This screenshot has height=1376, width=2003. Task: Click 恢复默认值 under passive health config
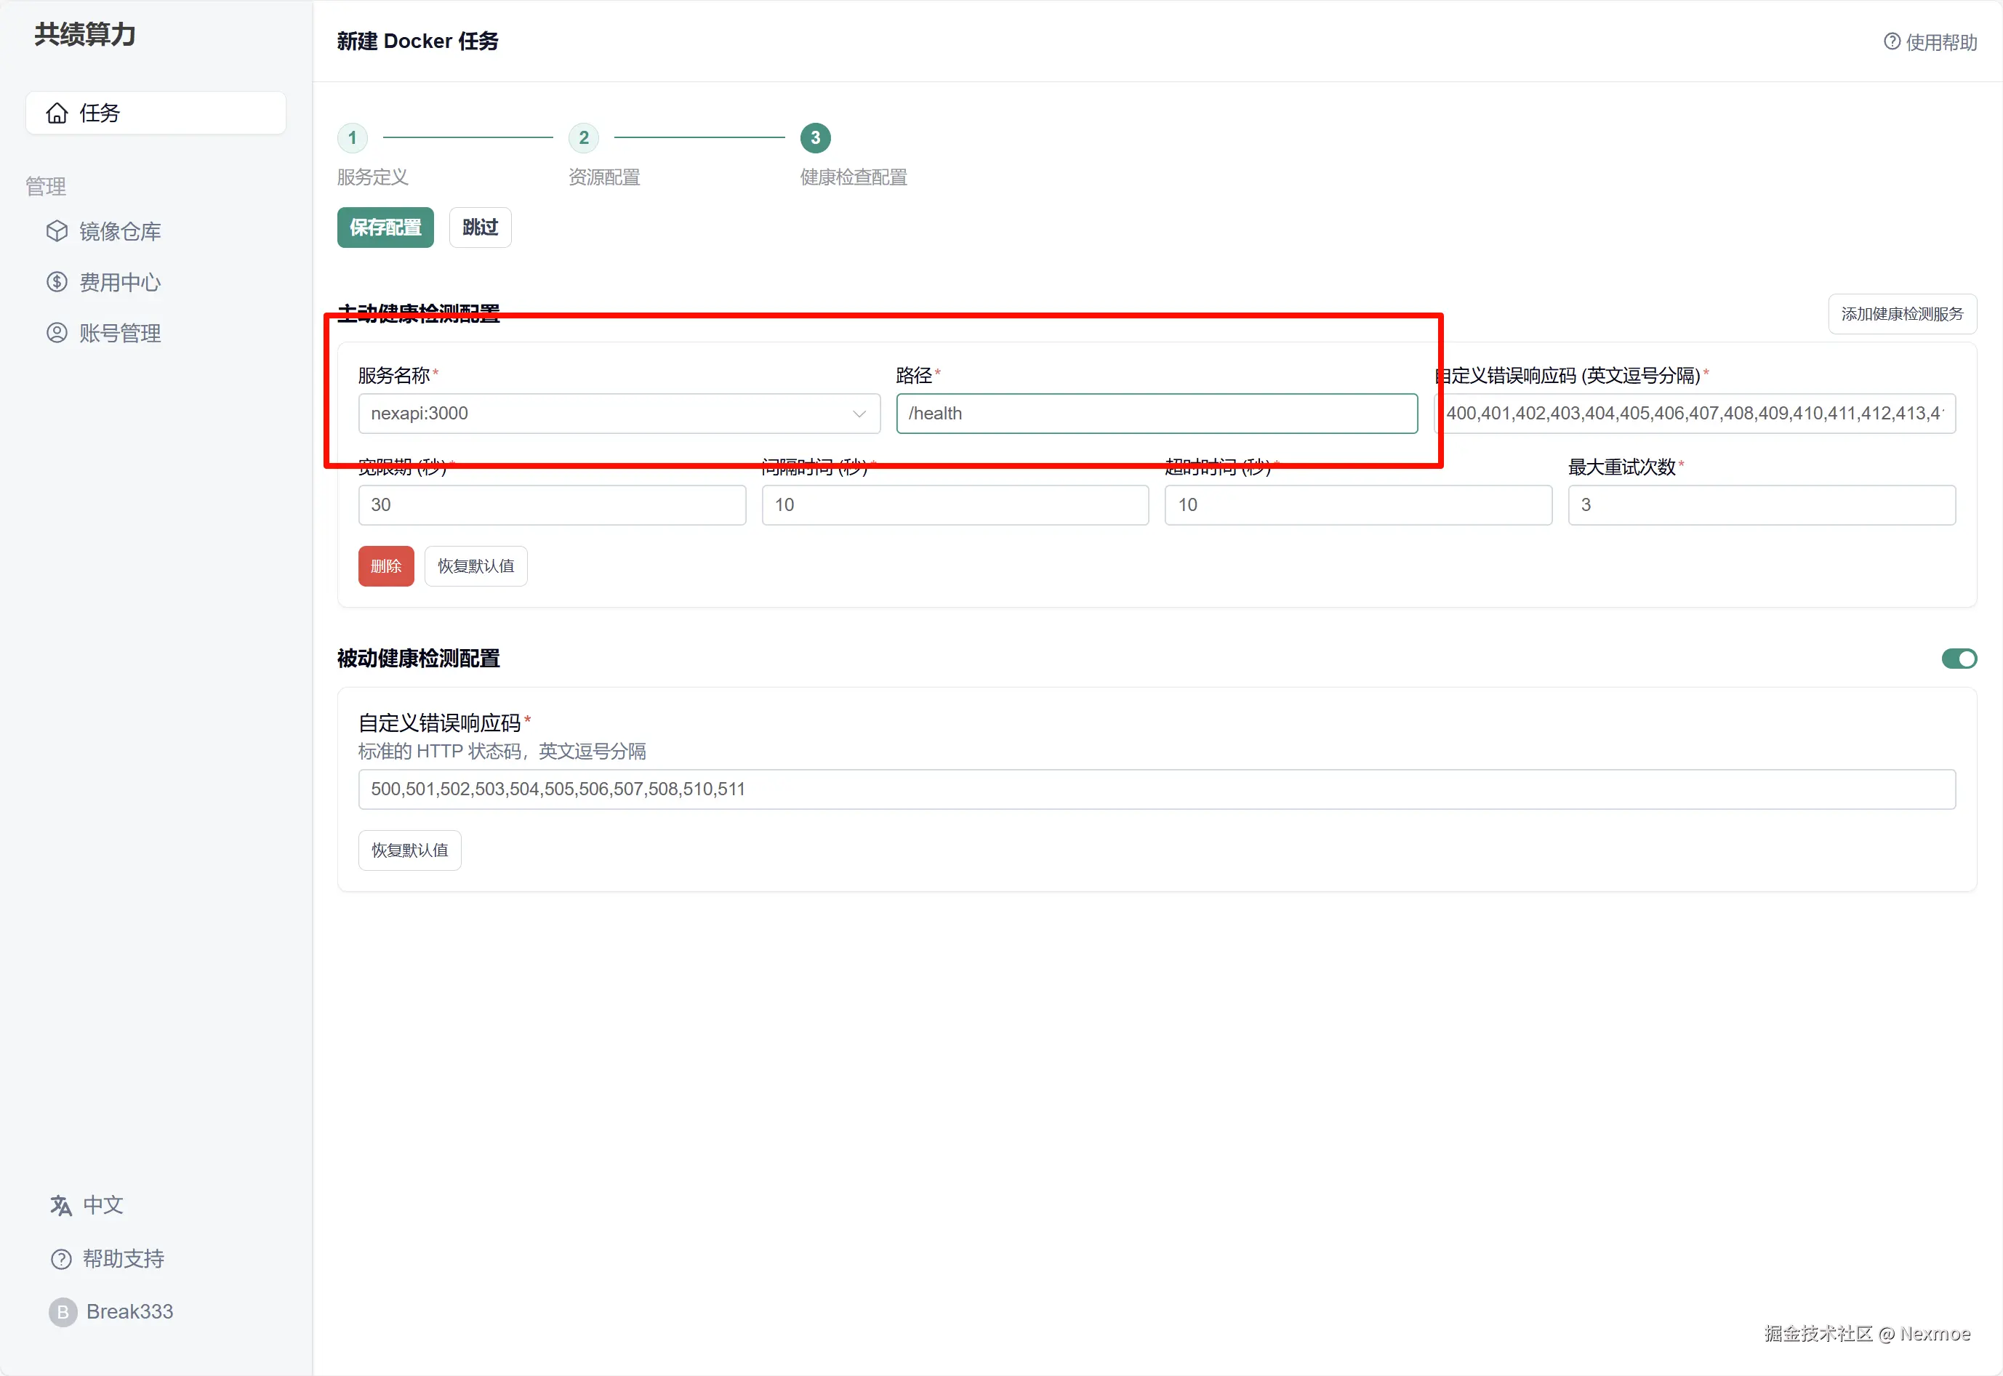(x=409, y=851)
